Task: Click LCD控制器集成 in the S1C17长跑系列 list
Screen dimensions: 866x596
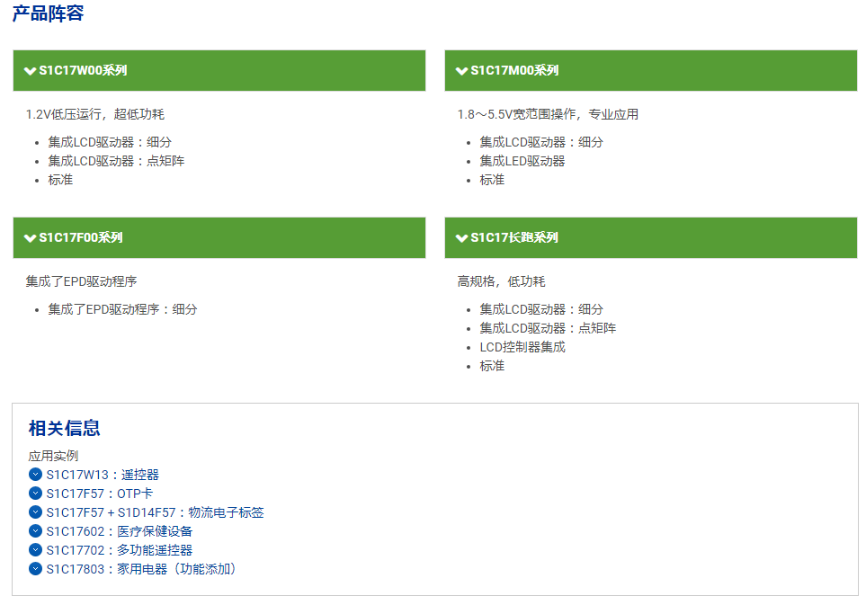Action: click(x=522, y=347)
